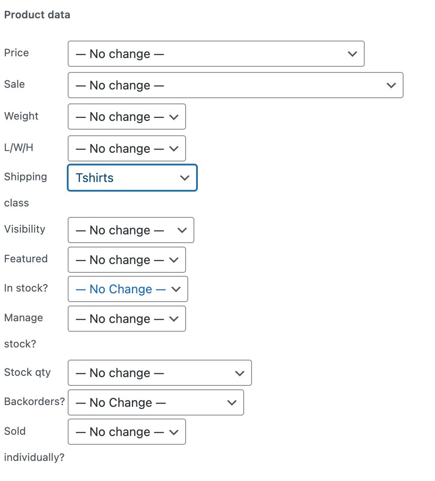Viewport: 435px width, 481px height.
Task: Expand the Sold individually? dropdown
Action: tap(127, 432)
